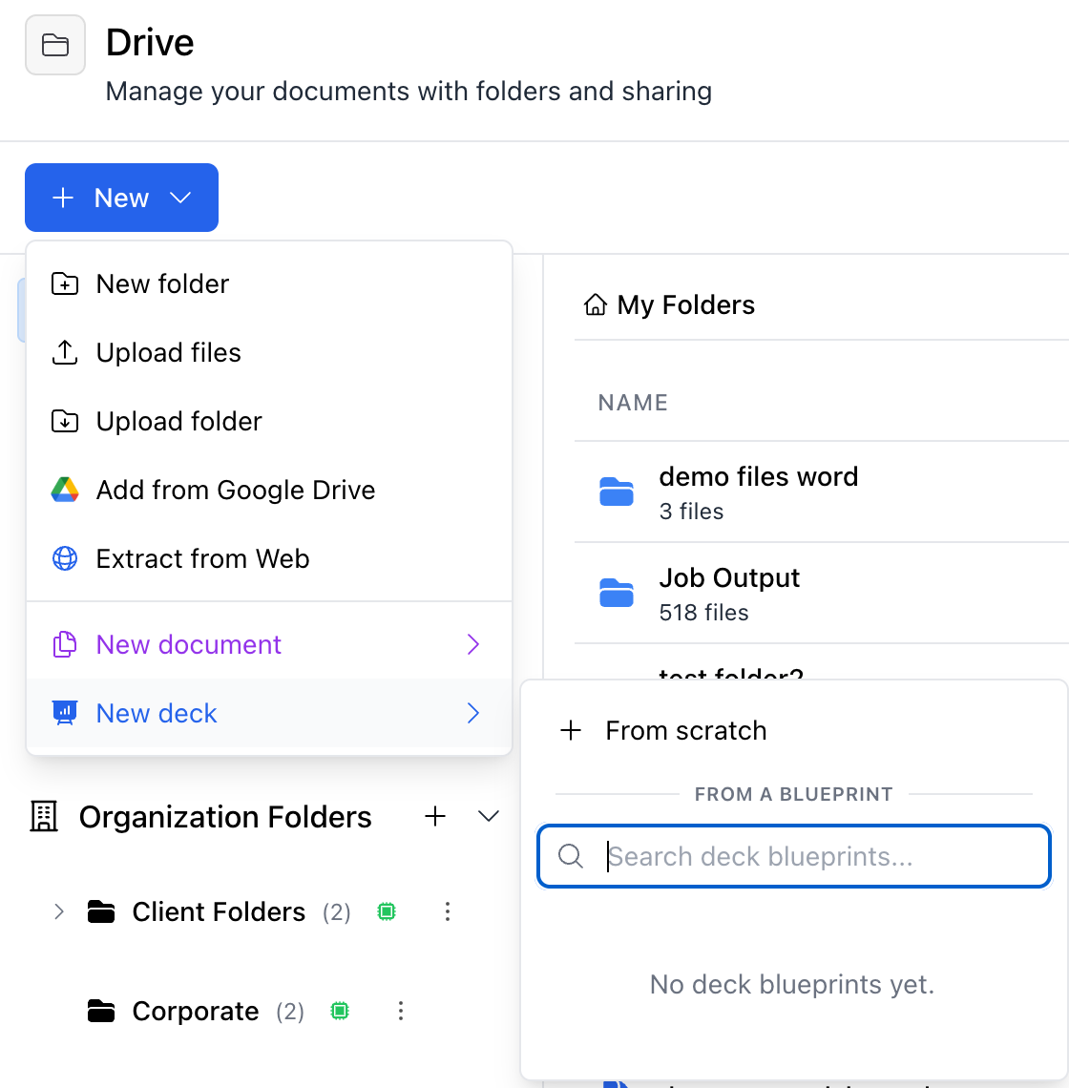Click the Corporate black folder icon

click(x=101, y=1011)
